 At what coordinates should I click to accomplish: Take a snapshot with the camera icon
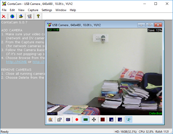click(68, 120)
